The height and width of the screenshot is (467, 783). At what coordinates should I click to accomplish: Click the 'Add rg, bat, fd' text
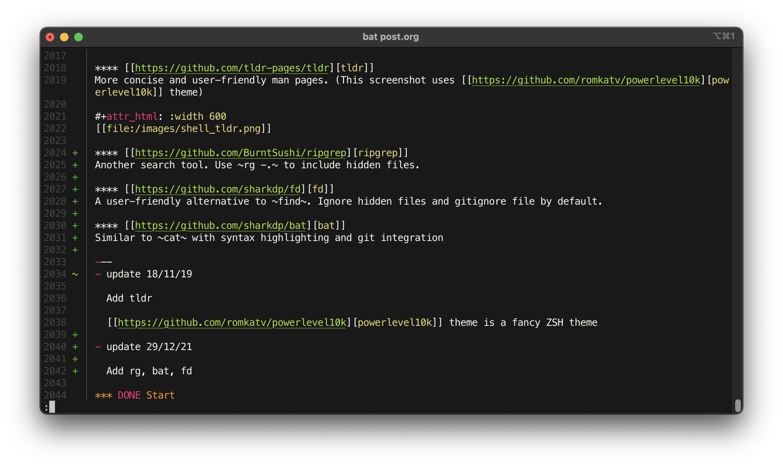click(149, 371)
